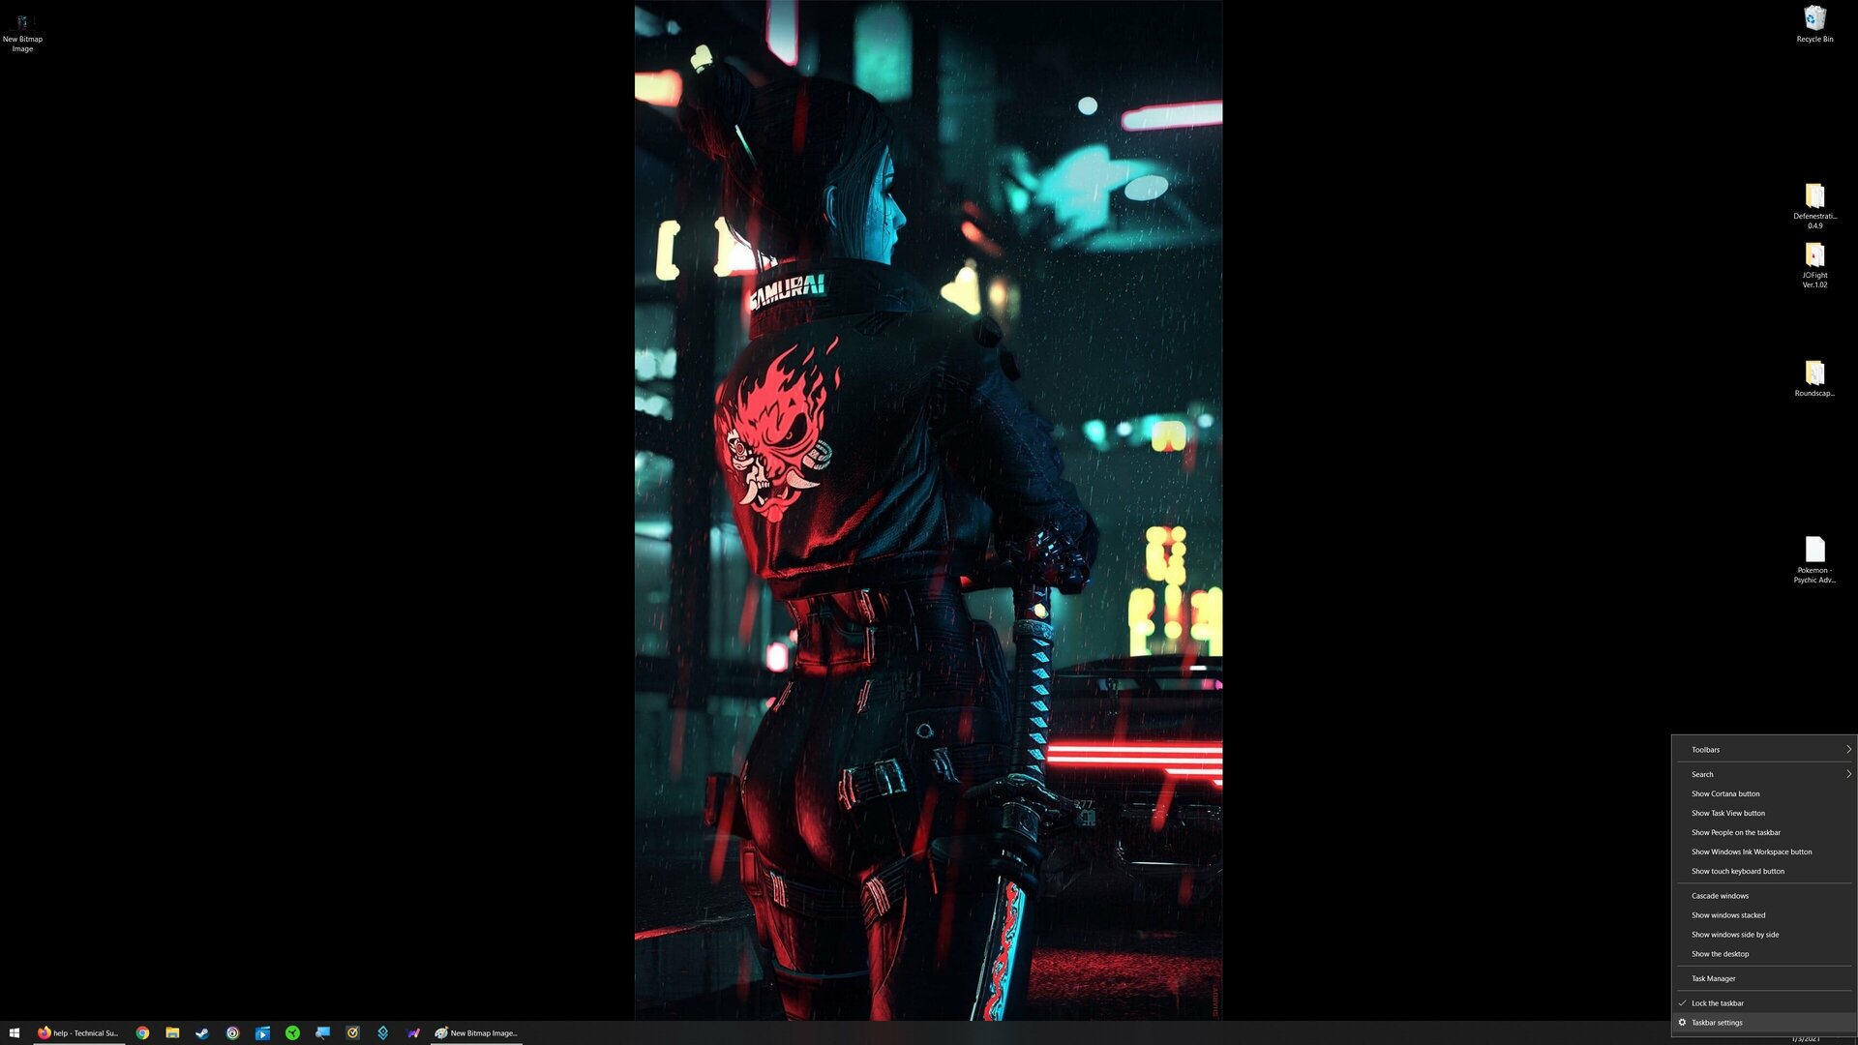Open File Explorer from the taskbar
This screenshot has height=1045, width=1858.
click(x=172, y=1032)
